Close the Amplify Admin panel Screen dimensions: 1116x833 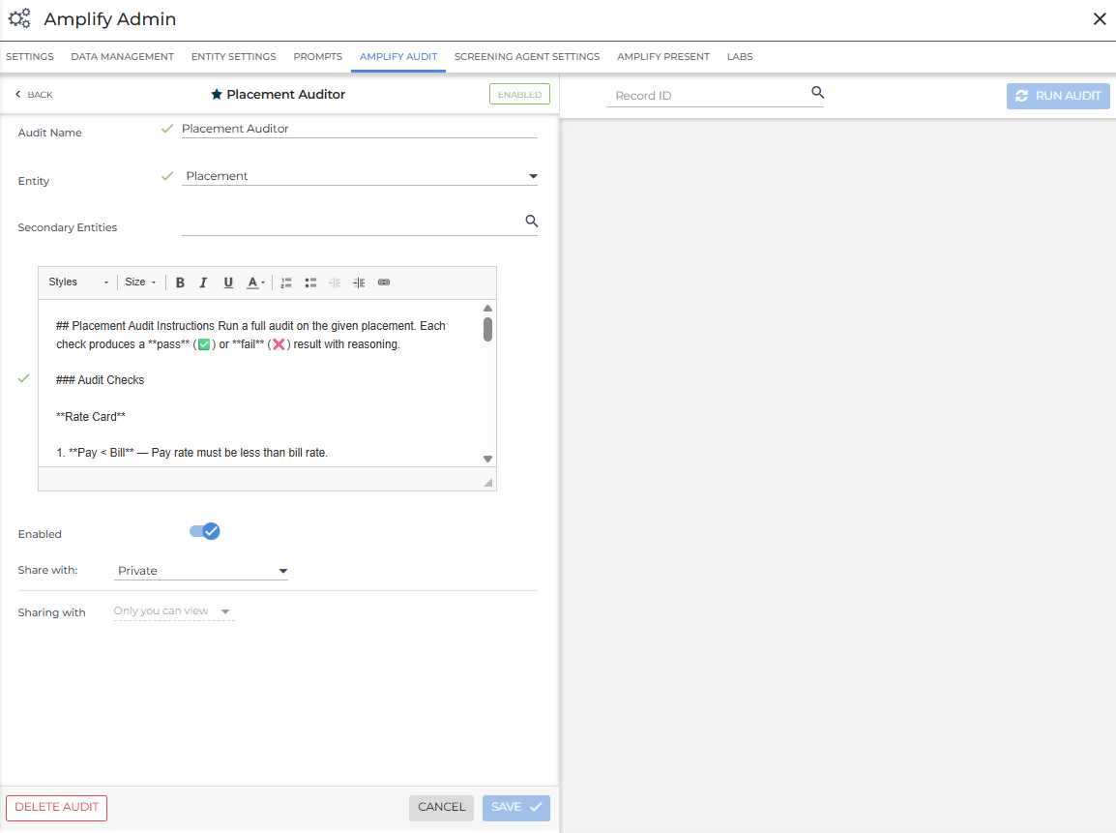pyautogui.click(x=1100, y=19)
